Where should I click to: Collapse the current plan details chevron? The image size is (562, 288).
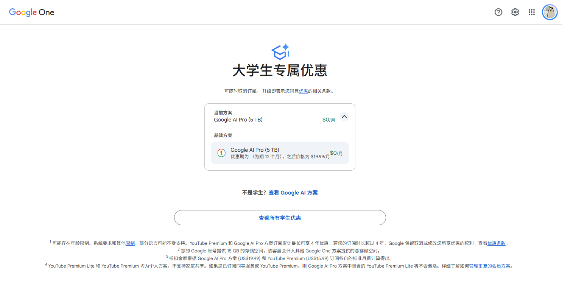pyautogui.click(x=344, y=117)
